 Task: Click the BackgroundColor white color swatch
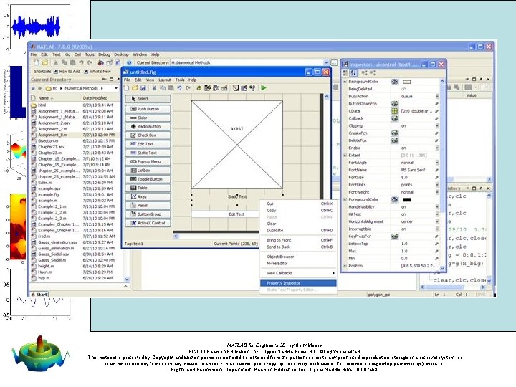[x=407, y=82]
